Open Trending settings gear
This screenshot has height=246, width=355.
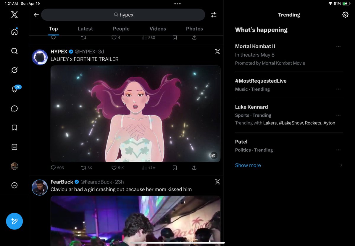point(345,15)
